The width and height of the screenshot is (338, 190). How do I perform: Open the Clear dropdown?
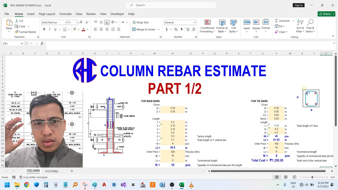pos(281,32)
